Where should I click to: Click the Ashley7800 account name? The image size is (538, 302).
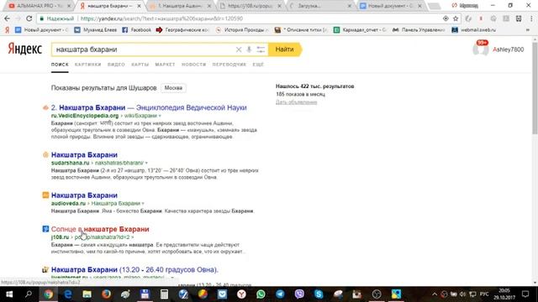point(508,49)
